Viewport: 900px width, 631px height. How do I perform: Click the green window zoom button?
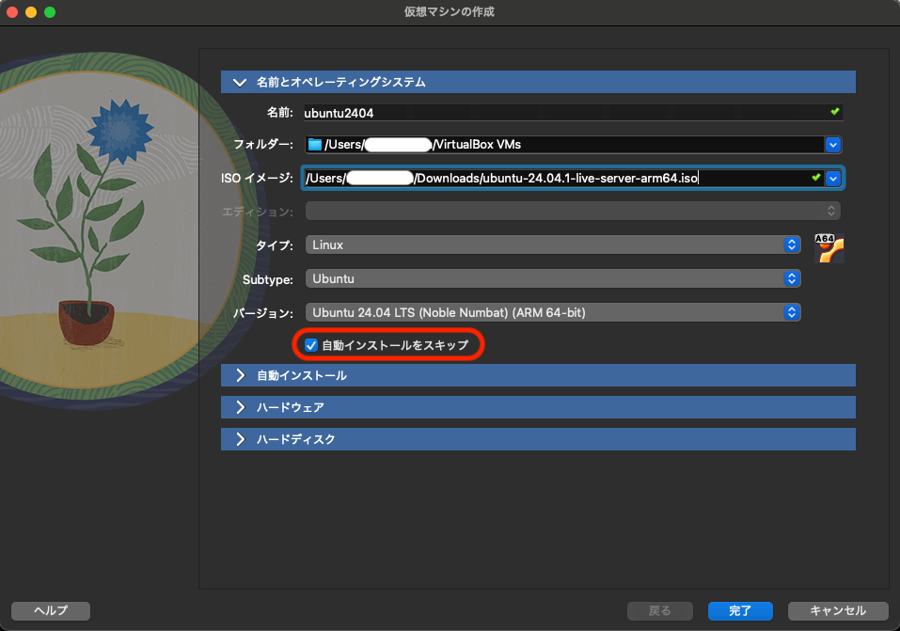[x=50, y=12]
